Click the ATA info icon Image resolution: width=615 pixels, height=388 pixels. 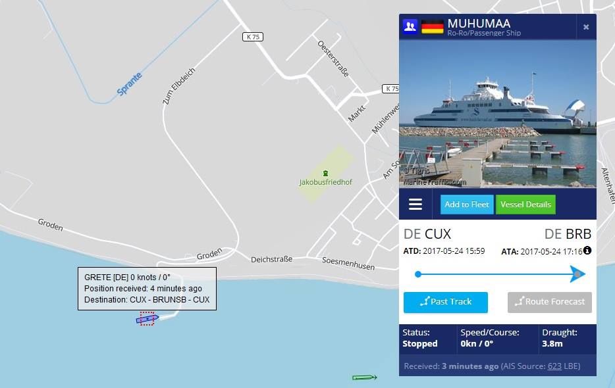tap(587, 250)
